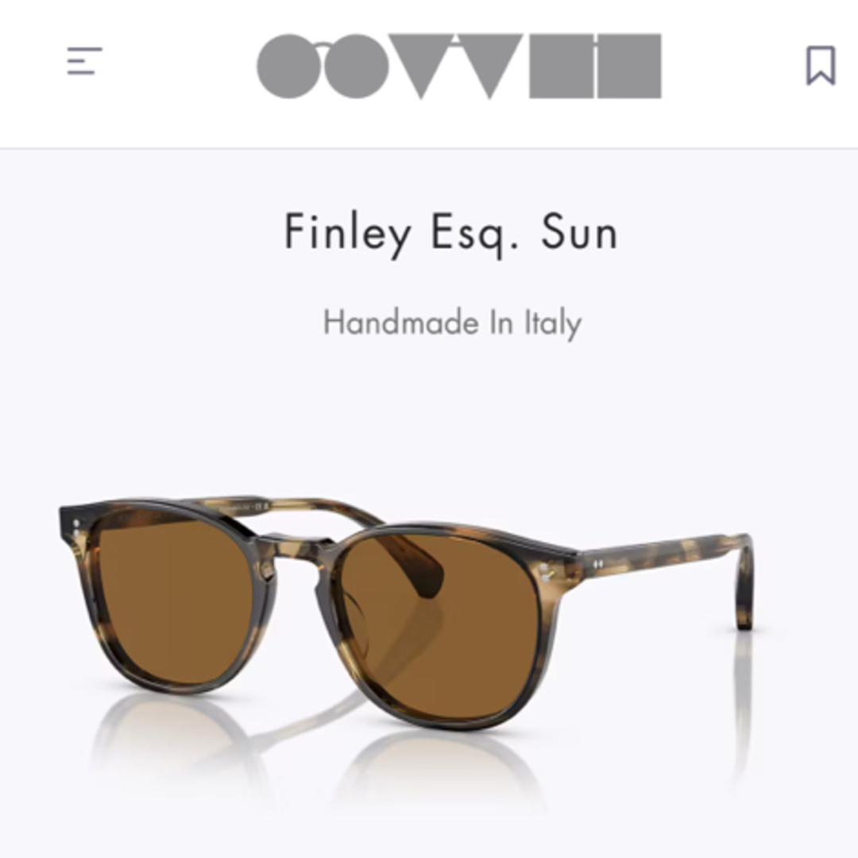Click the two rivets on temple arm
Image resolution: width=858 pixels, height=858 pixels.
pos(598,563)
